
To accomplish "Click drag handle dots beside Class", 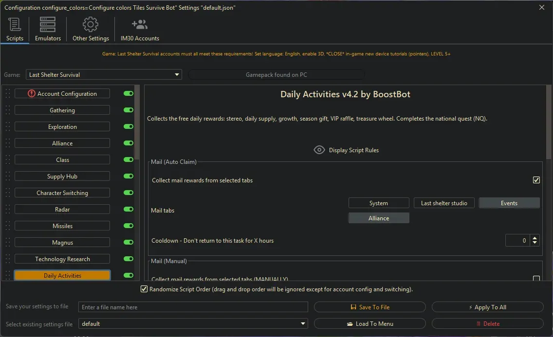I will [x=8, y=160].
